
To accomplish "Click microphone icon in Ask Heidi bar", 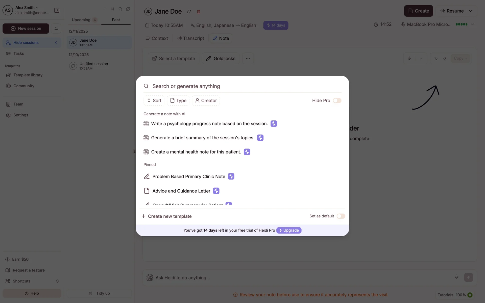I will click(456, 277).
